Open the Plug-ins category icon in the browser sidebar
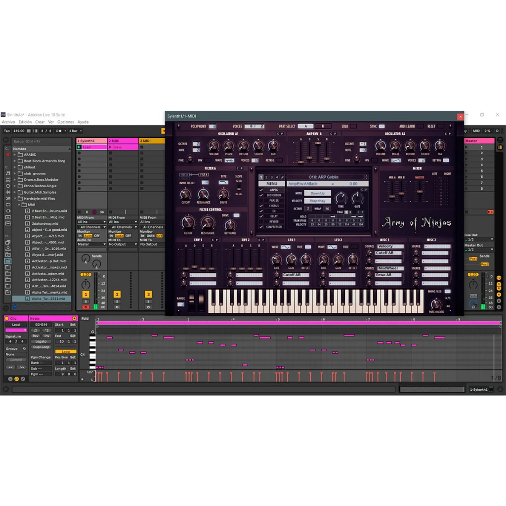 coord(8,211)
